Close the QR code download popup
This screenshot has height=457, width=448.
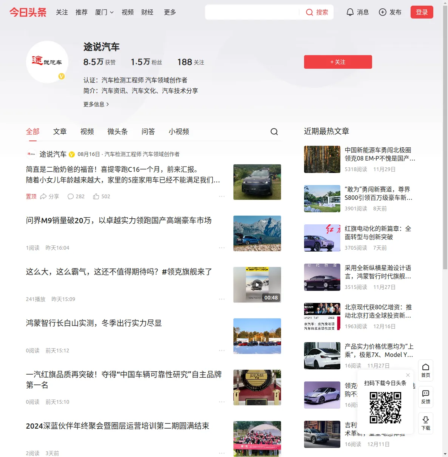pyautogui.click(x=408, y=375)
